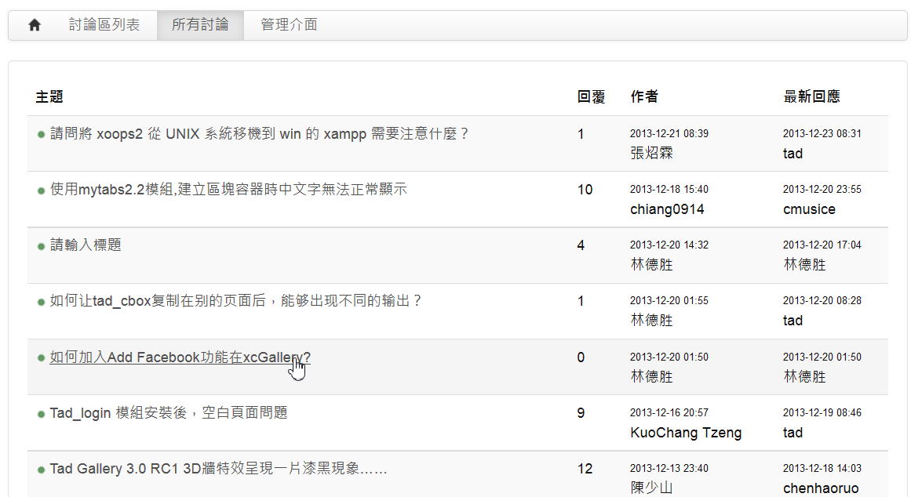Click author KuoChang Tzeng
911x497 pixels.
click(686, 433)
